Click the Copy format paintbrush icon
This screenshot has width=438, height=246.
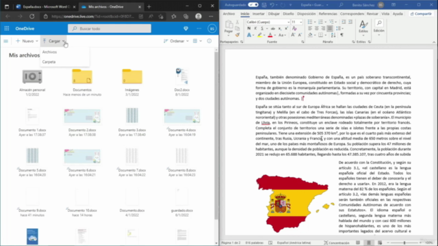(x=237, y=35)
